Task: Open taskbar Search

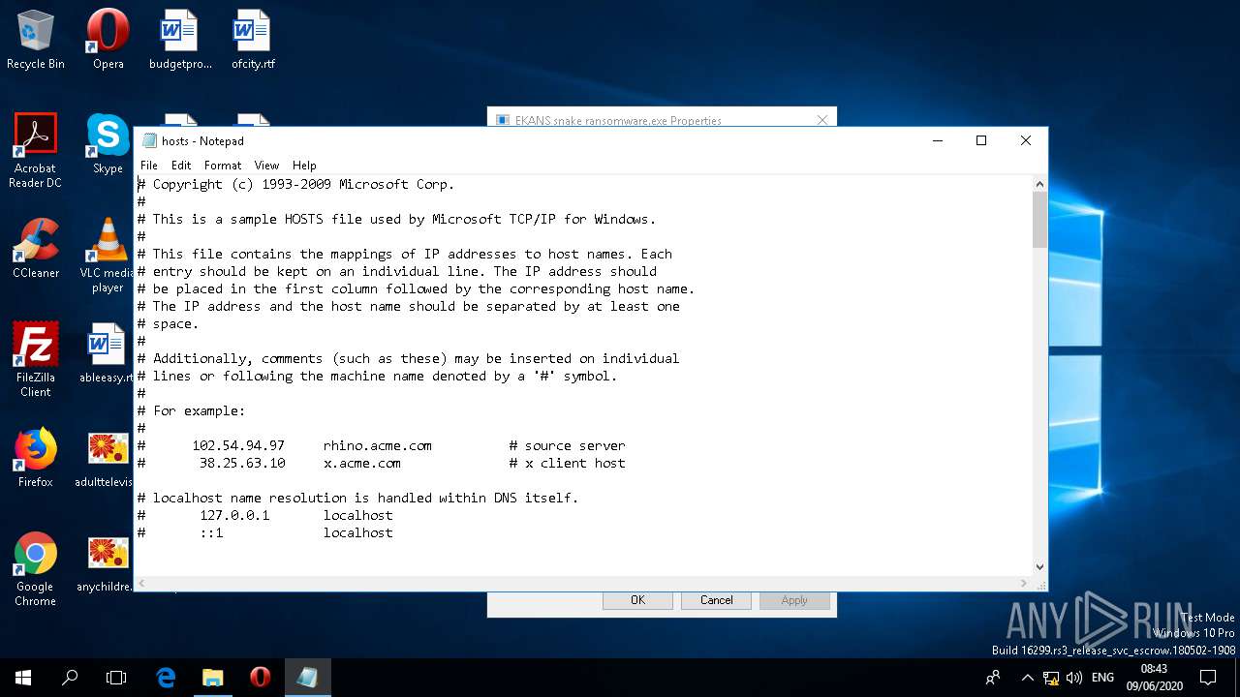Action: [70, 678]
